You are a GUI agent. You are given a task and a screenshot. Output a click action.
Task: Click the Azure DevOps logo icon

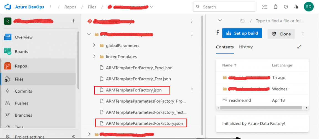pyautogui.click(x=7, y=7)
